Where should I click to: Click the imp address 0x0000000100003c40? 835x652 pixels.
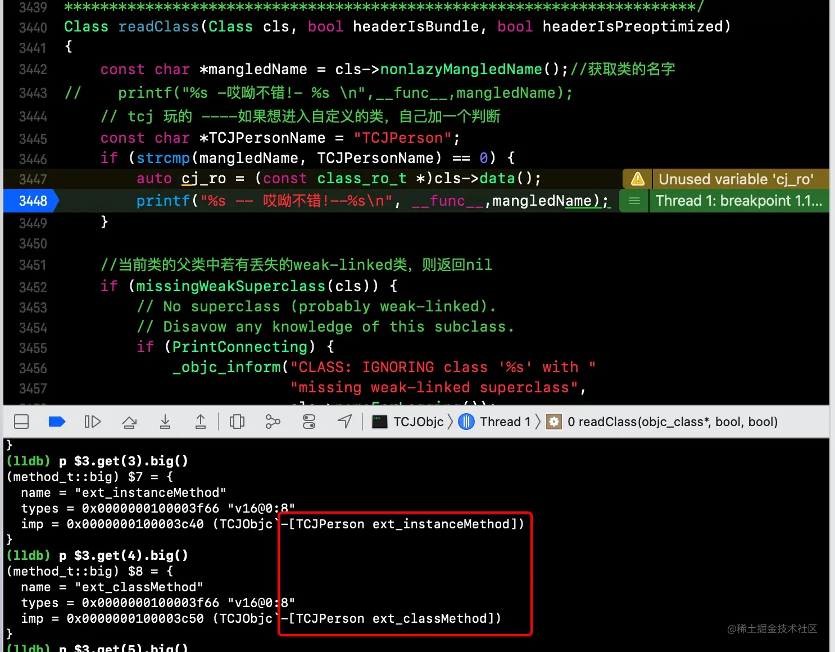tap(135, 524)
